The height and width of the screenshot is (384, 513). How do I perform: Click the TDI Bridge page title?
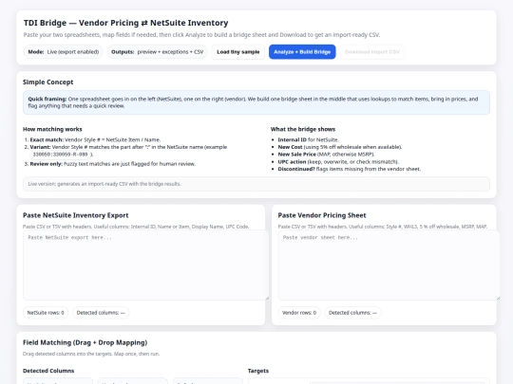[x=126, y=23]
